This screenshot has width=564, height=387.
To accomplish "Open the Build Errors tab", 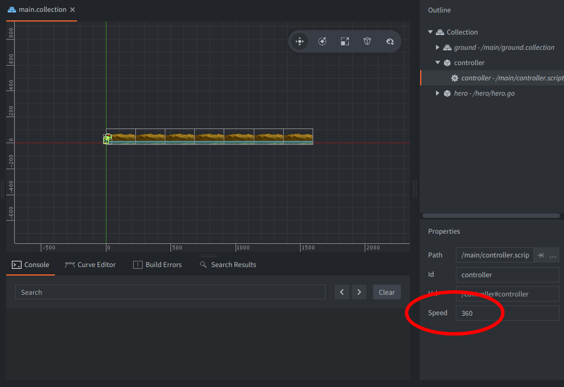I will click(x=157, y=265).
